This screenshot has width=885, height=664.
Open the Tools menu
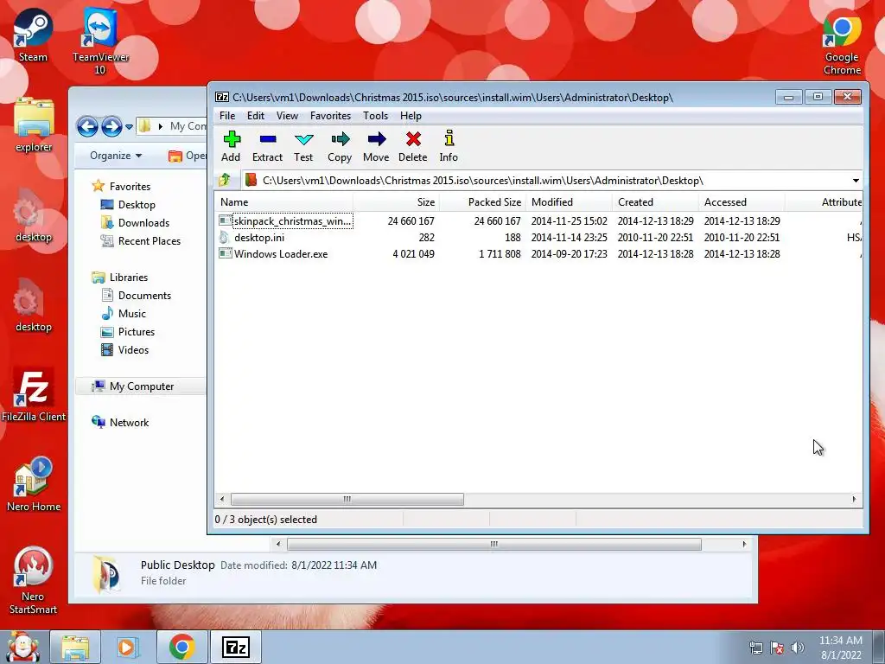click(375, 116)
